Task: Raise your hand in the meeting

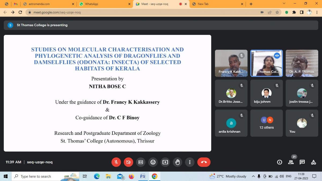Action: tap(177, 162)
